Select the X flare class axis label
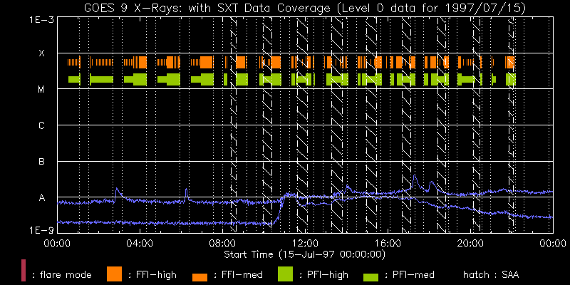570x285 pixels. (41, 53)
